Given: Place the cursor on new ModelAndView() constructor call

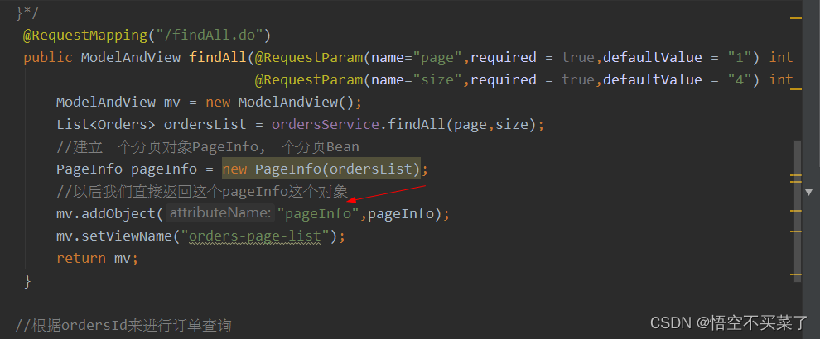Looking at the screenshot, I should tap(280, 102).
